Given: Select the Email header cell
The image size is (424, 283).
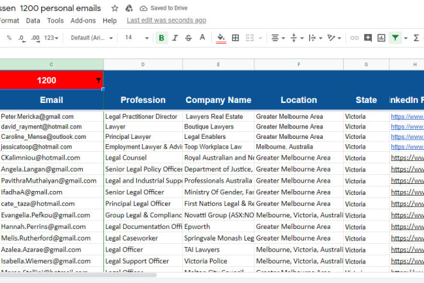Looking at the screenshot, I should [x=51, y=100].
